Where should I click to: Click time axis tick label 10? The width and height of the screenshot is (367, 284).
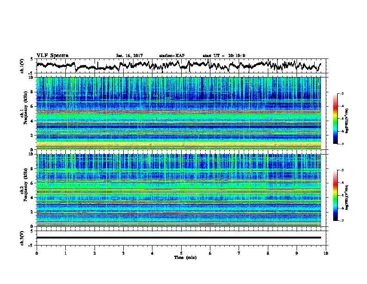(x=326, y=253)
